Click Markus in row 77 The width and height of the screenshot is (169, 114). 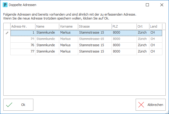pos(69,52)
